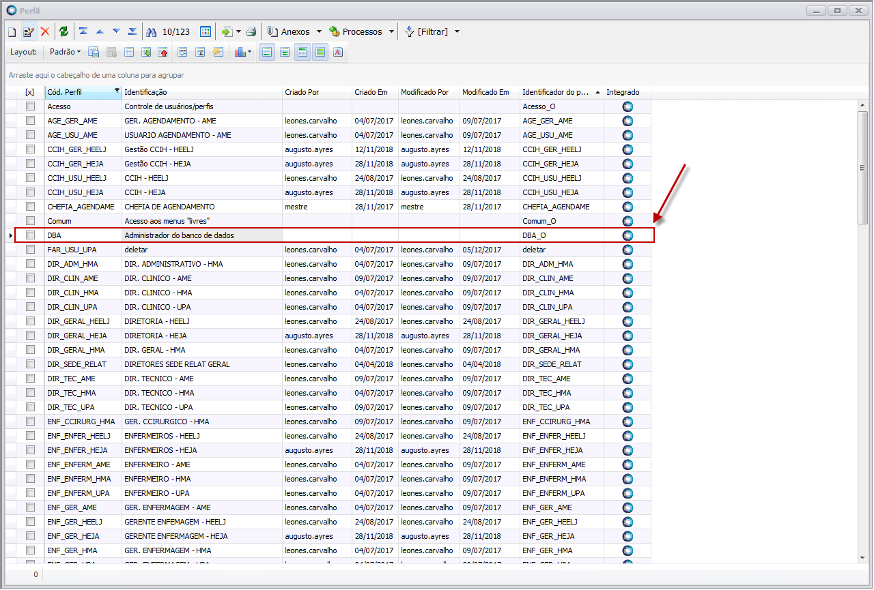Select the 'DIRETORES SEDE RELAT GERAL' cell
The width and height of the screenshot is (874, 590).
(202, 364)
